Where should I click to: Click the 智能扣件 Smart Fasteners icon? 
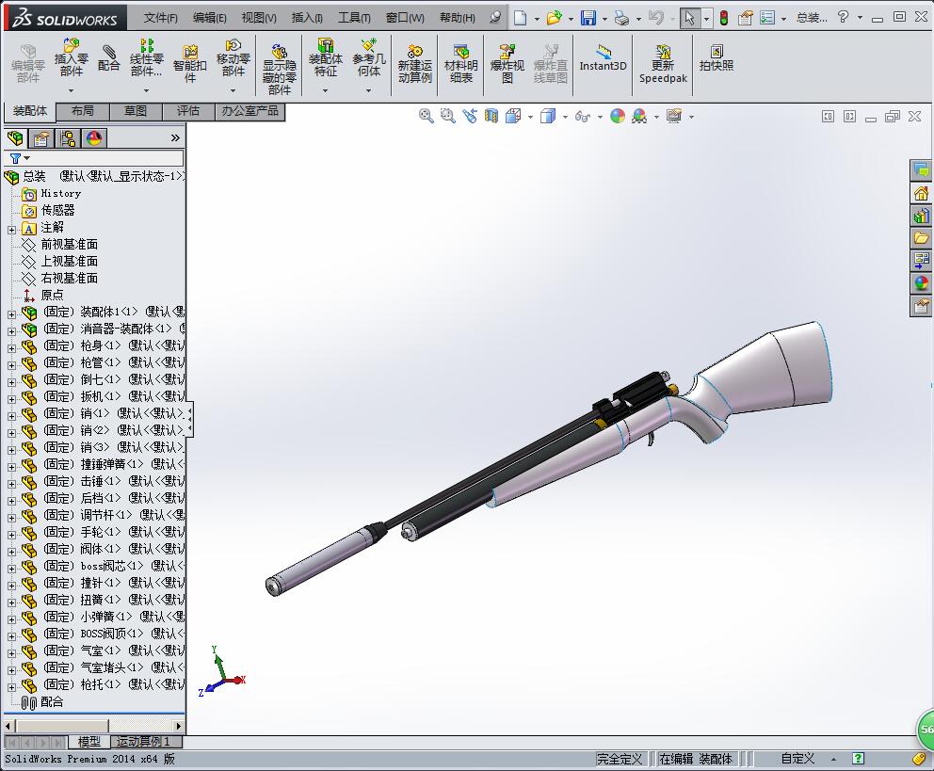coord(189,63)
